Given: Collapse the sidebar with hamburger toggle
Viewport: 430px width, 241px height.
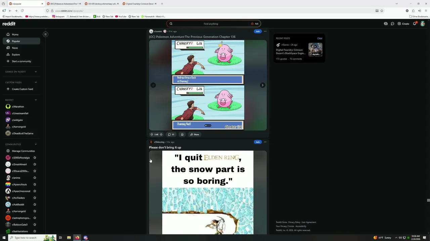Looking at the screenshot, I should 46,34.
